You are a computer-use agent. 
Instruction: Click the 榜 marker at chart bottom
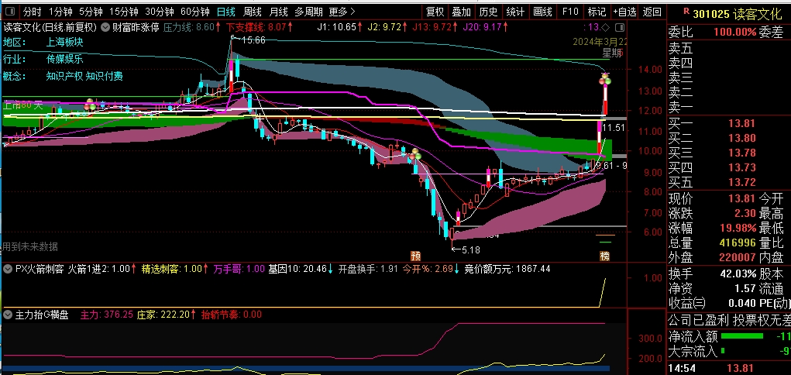click(604, 256)
